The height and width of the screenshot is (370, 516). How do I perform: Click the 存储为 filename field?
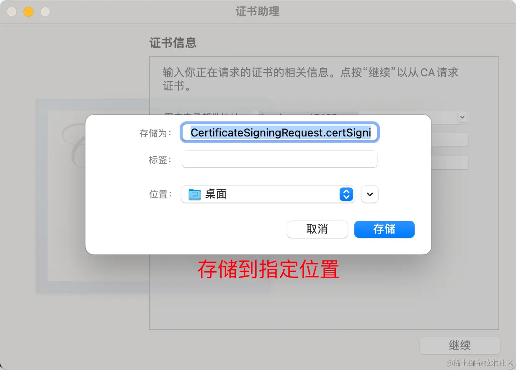[x=280, y=133]
